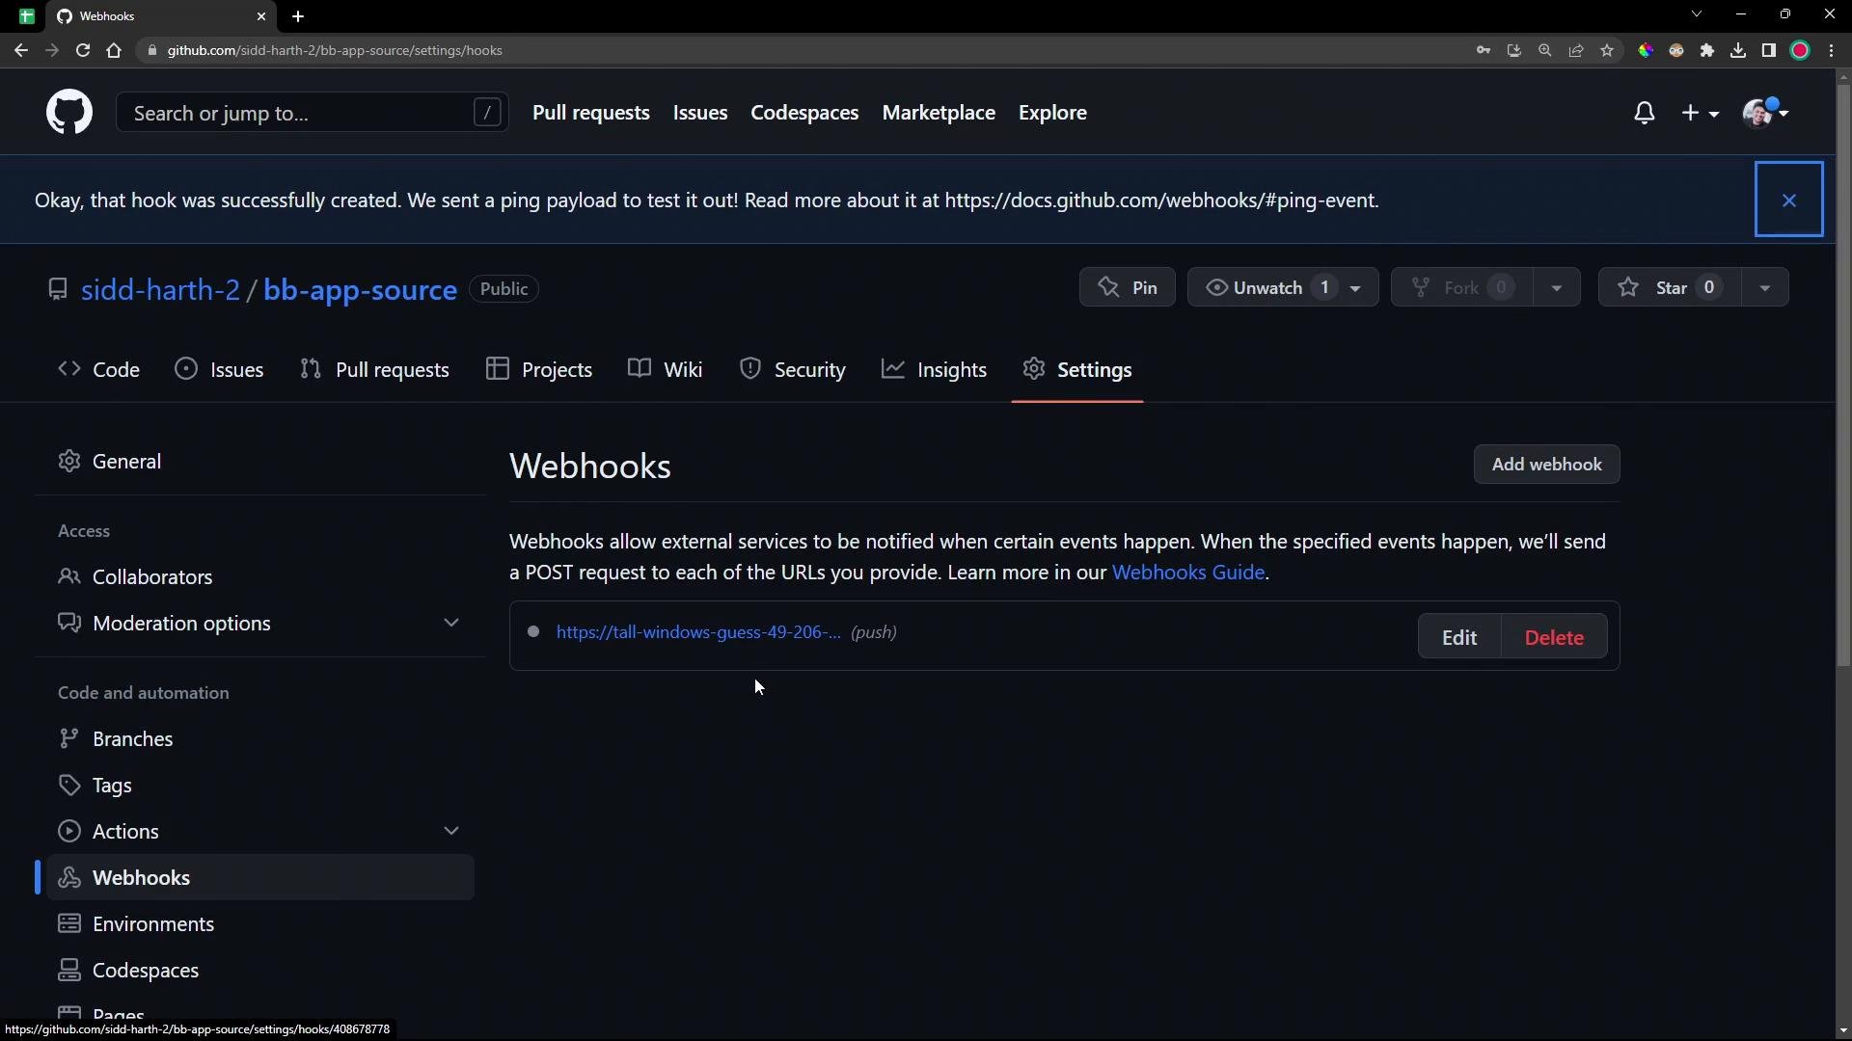The width and height of the screenshot is (1852, 1041).
Task: Edit the tall-windows-guess webhook
Action: tap(1459, 637)
